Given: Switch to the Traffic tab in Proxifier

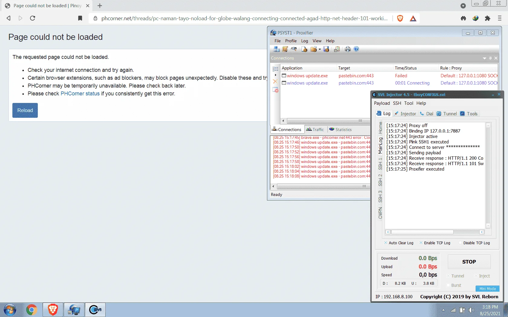Looking at the screenshot, I should (x=315, y=130).
